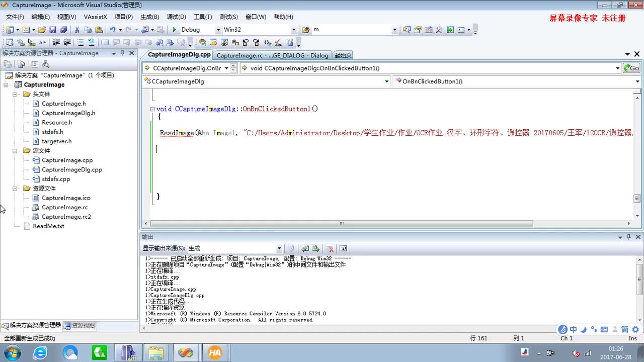Click the Save icon in the toolbar
This screenshot has height=362, width=644.
pos(52,30)
